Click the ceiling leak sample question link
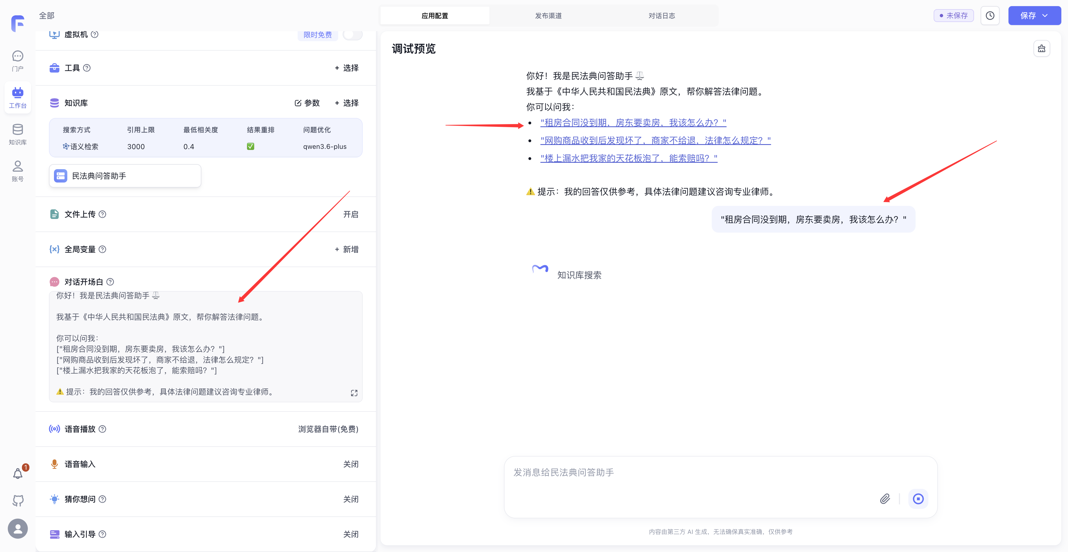Image resolution: width=1068 pixels, height=552 pixels. click(629, 158)
